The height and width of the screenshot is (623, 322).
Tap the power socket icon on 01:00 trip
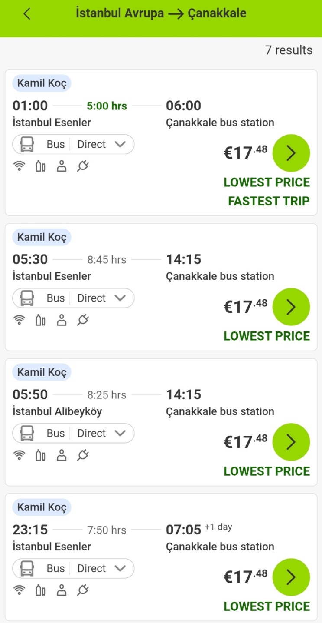click(x=83, y=166)
